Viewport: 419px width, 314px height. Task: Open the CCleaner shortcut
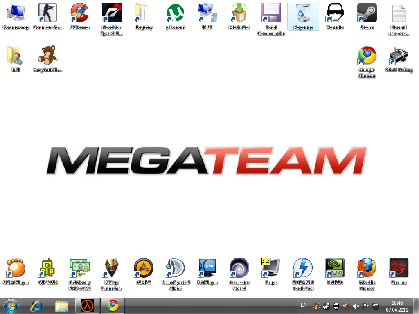(x=79, y=16)
